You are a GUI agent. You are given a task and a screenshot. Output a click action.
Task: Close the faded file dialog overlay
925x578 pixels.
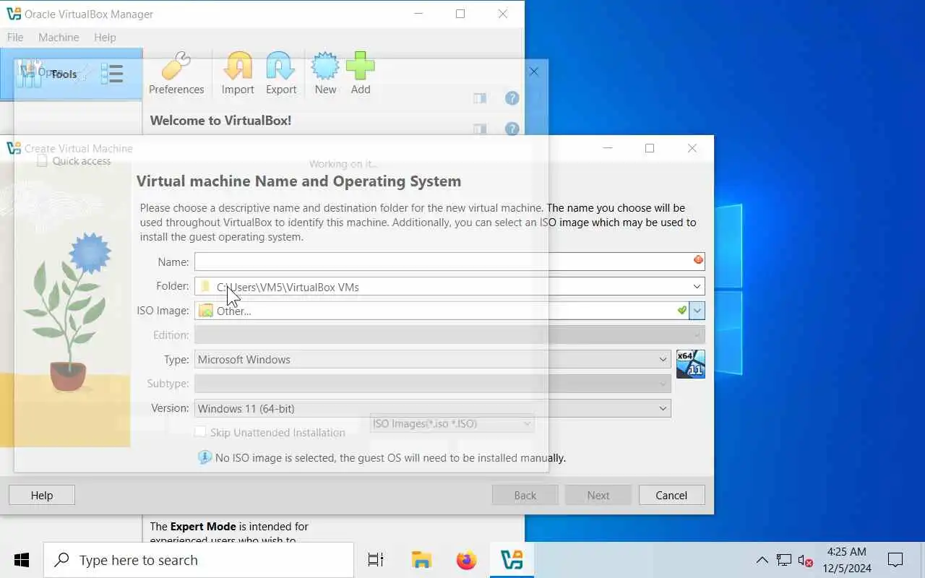[534, 72]
